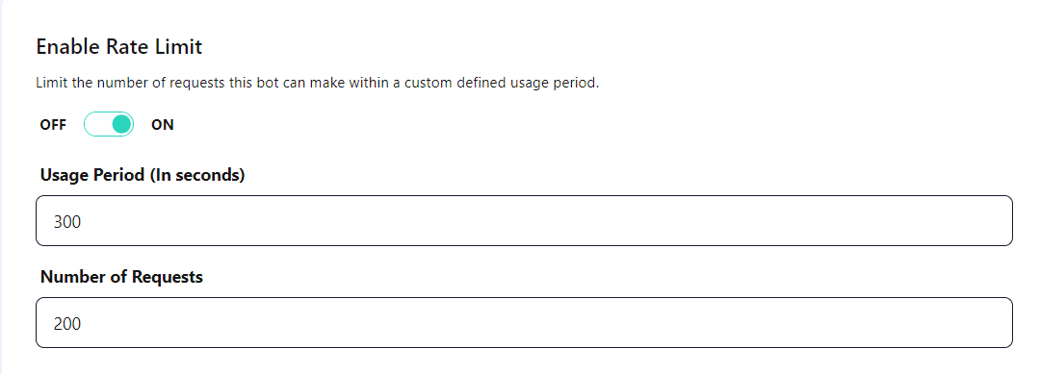Toggle the Enable Rate Limit switch
This screenshot has width=1040, height=374.
(109, 124)
